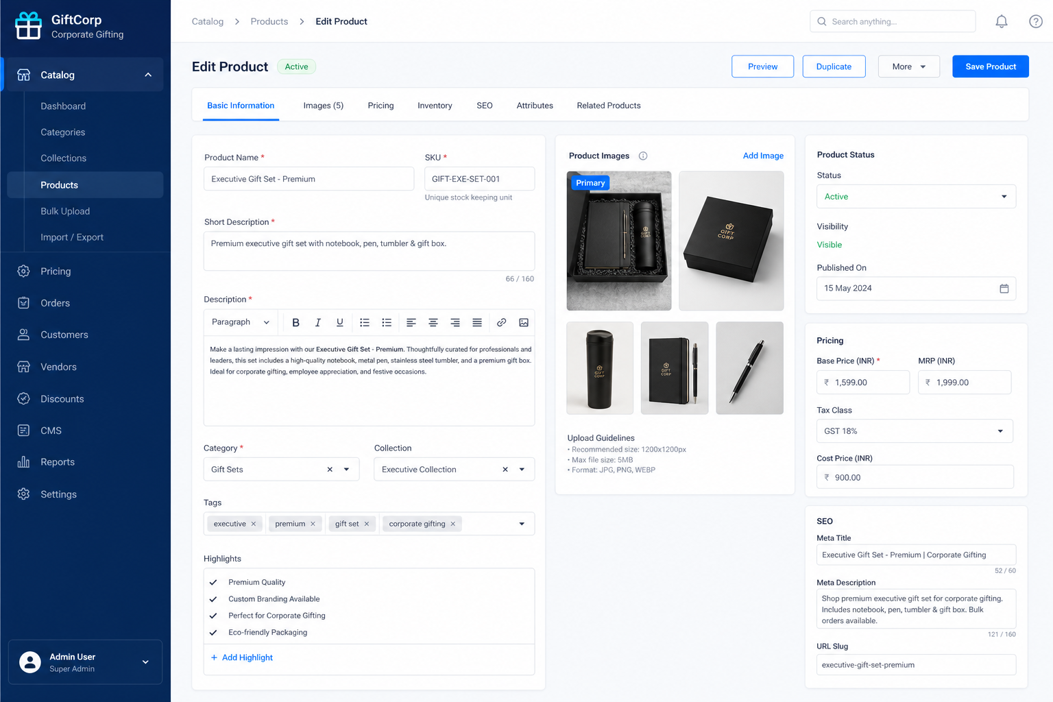Toggle the Visible visibility status

point(830,245)
